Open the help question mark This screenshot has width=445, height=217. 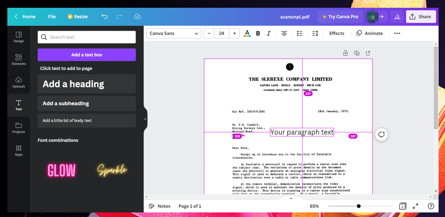click(430, 206)
